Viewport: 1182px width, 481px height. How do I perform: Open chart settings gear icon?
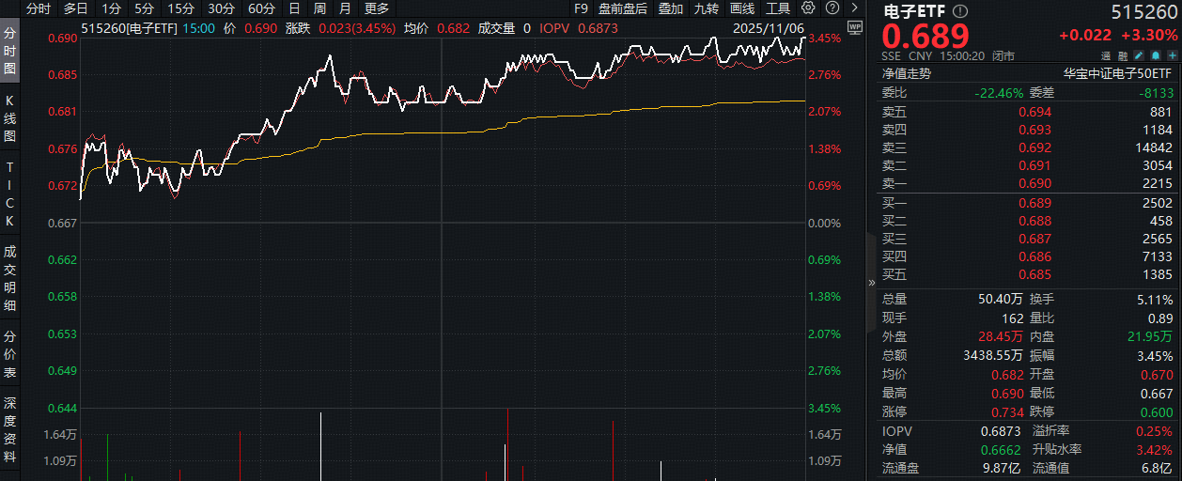[808, 8]
